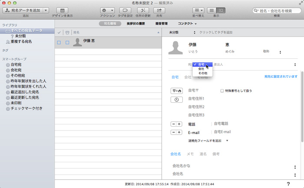Click the postal code address lookup icon

tap(176, 91)
